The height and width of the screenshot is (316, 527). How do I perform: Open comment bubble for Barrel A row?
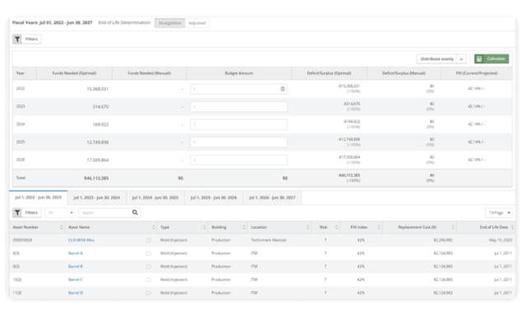[x=148, y=253]
